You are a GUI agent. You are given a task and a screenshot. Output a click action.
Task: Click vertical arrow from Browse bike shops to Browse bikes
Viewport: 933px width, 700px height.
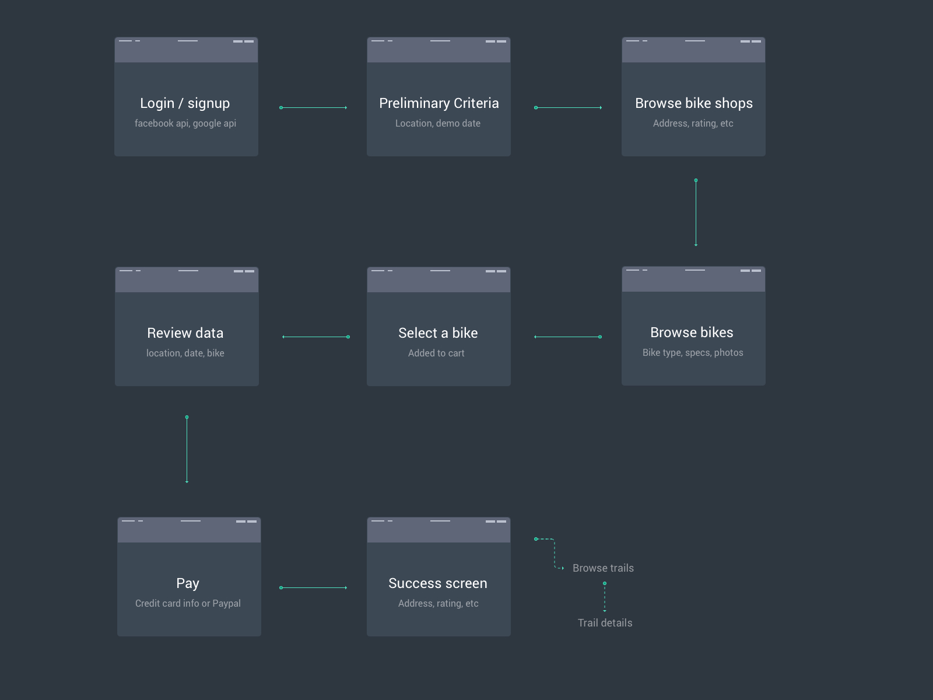pyautogui.click(x=696, y=213)
